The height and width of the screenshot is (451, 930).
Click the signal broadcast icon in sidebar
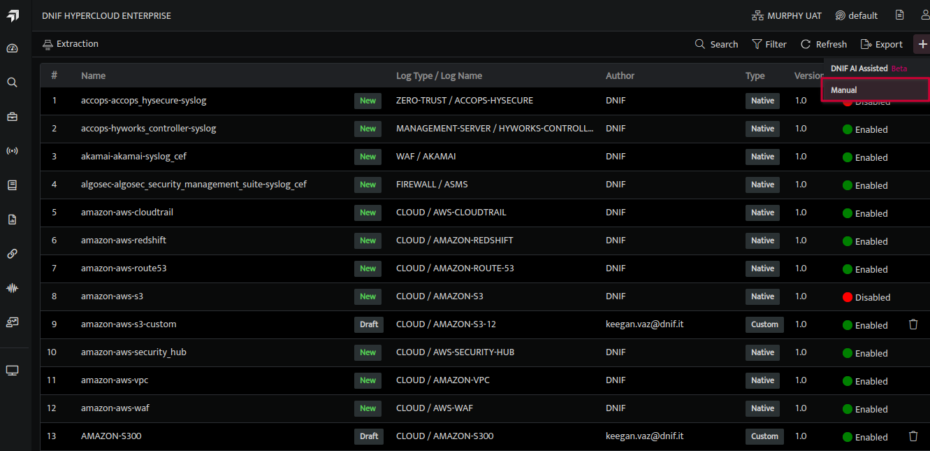coord(12,150)
